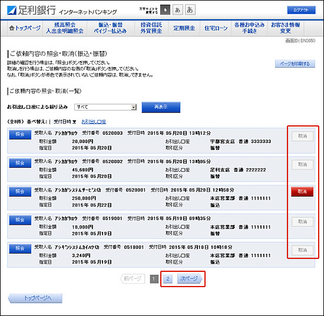Viewport: 324px width, 316px height.
Task: Open 残高照会 入出金明細照会 menu
Action: coord(65,28)
